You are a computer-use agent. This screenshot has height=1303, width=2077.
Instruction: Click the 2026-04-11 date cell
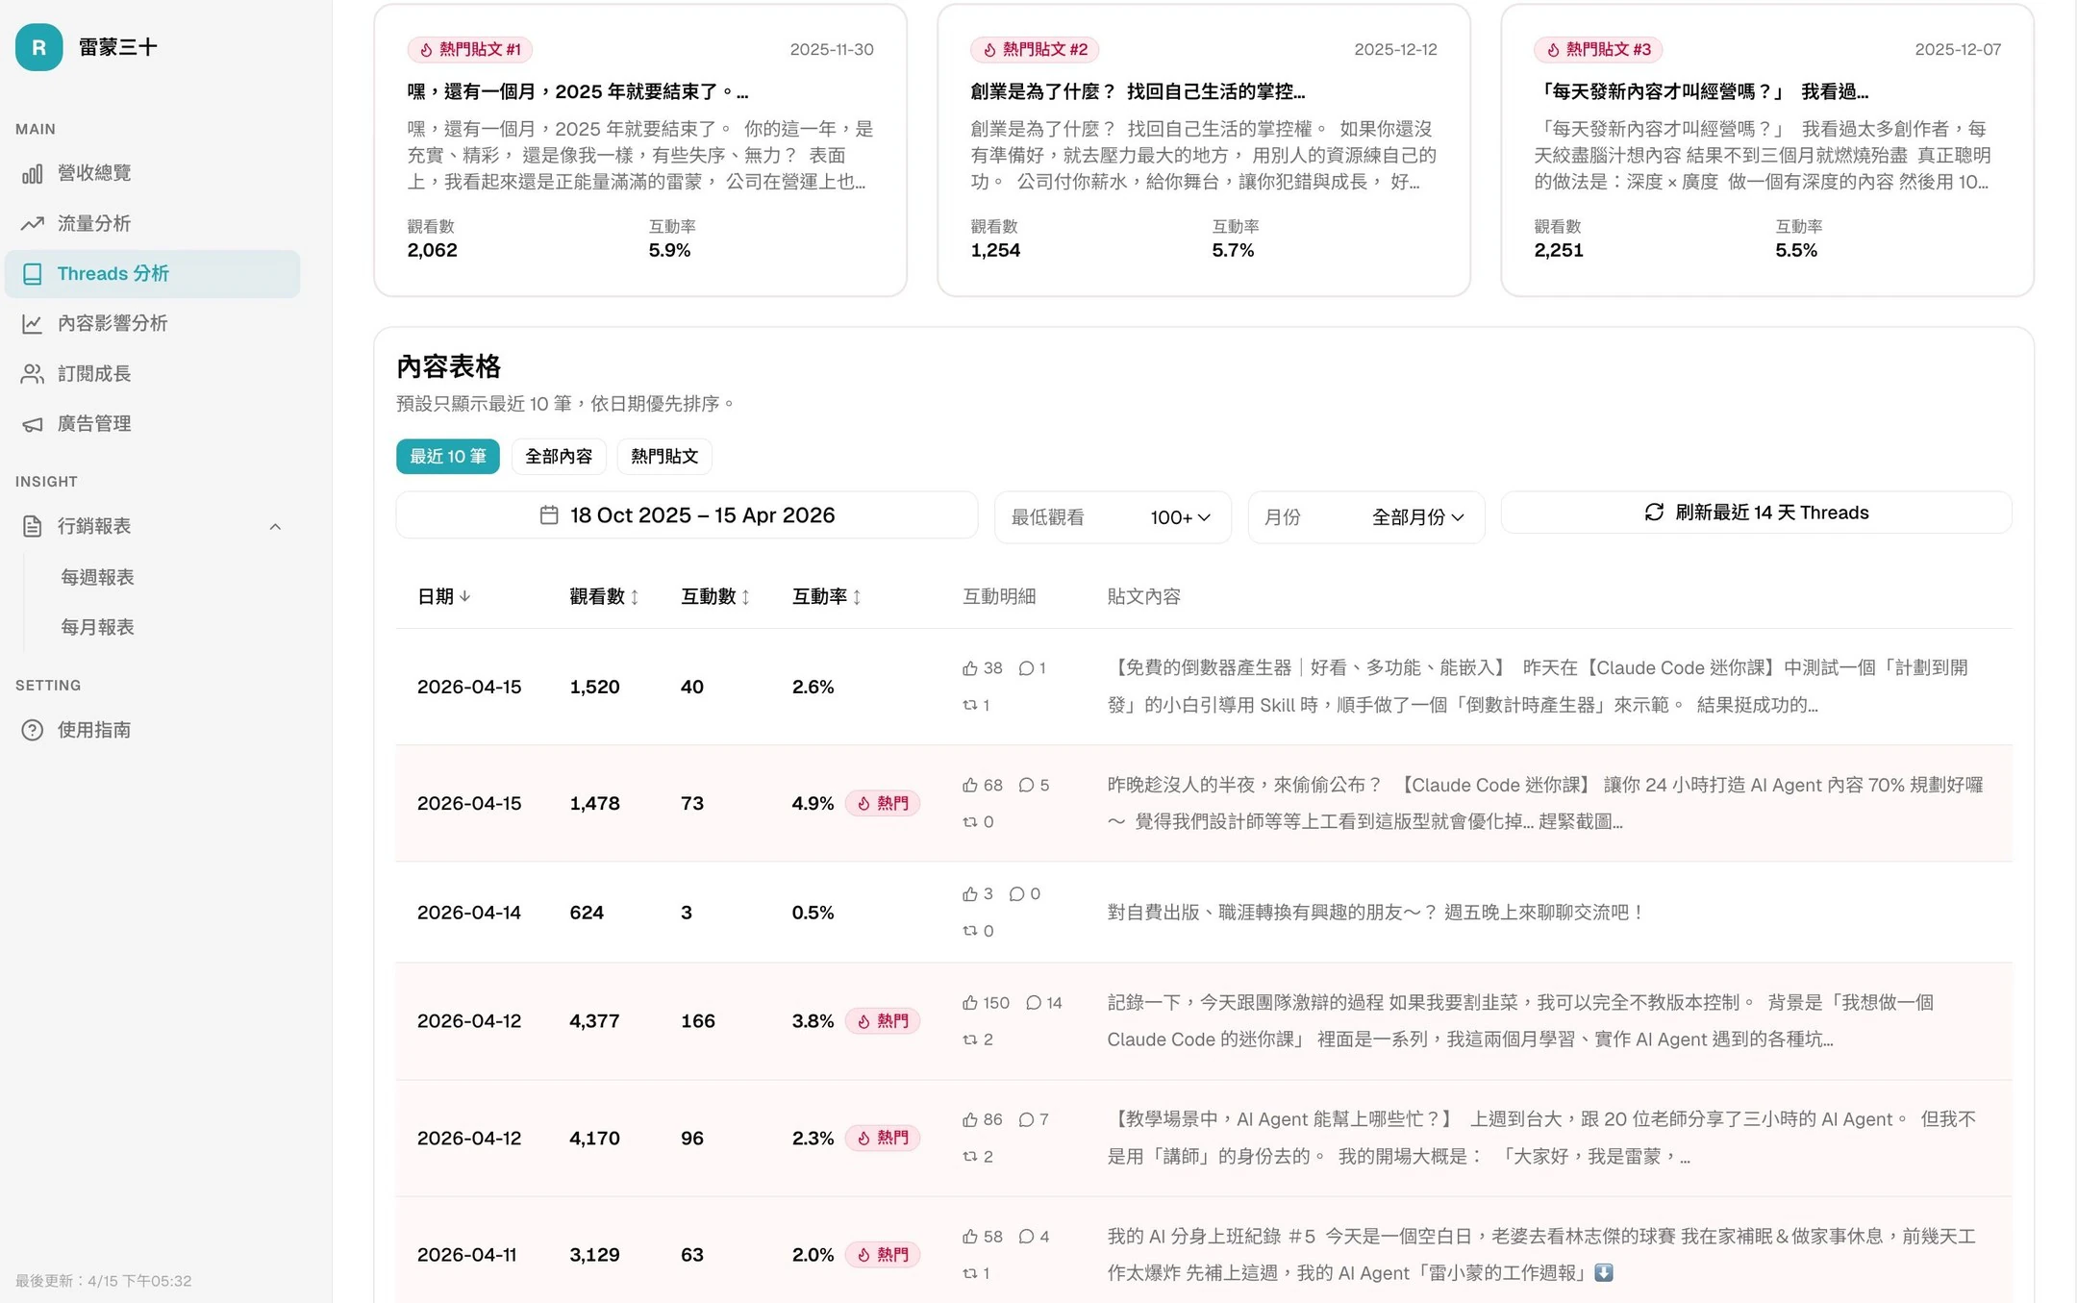point(466,1255)
